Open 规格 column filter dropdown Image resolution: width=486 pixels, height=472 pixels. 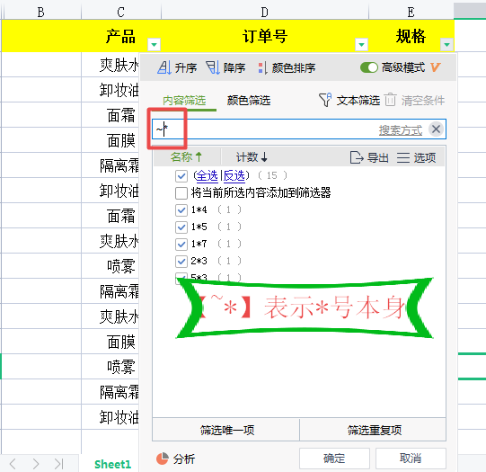pos(446,45)
